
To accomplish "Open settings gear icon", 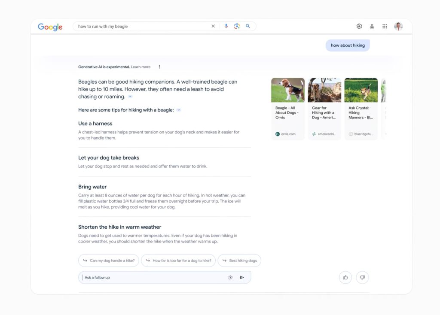I will click(359, 27).
